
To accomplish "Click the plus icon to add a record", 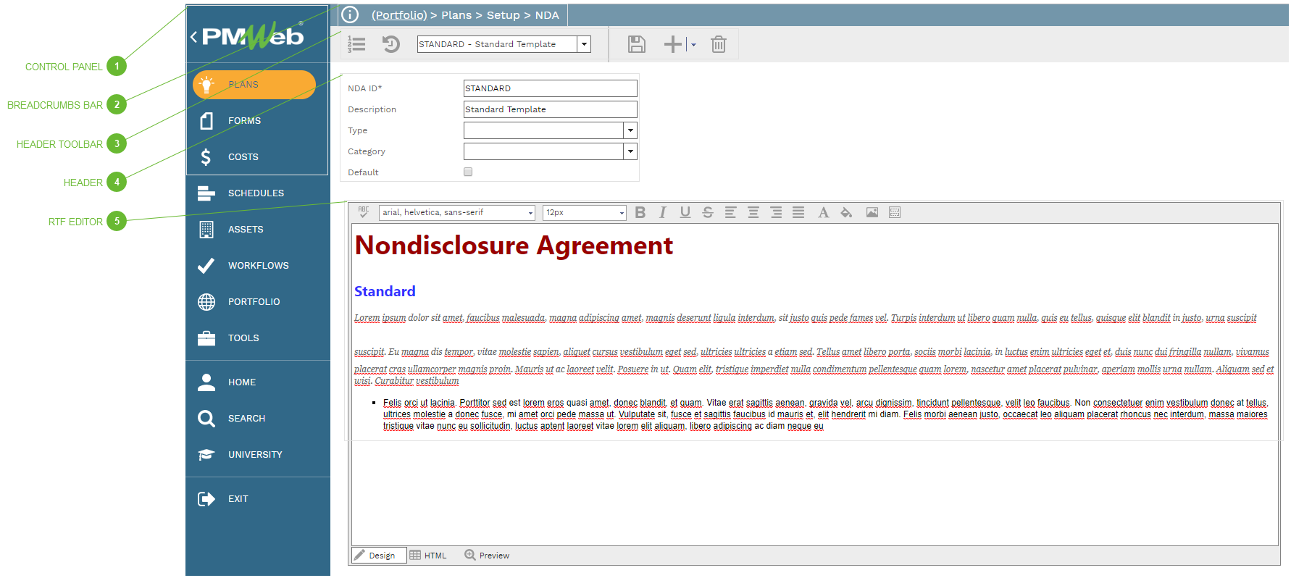I will pos(672,44).
